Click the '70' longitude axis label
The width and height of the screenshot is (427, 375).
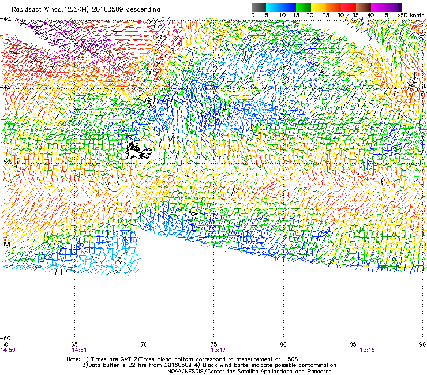coord(144,344)
